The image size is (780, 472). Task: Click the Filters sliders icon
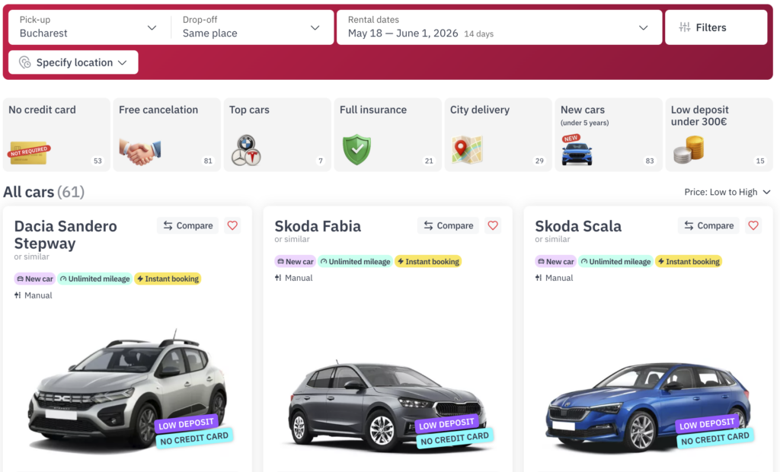pyautogui.click(x=685, y=27)
